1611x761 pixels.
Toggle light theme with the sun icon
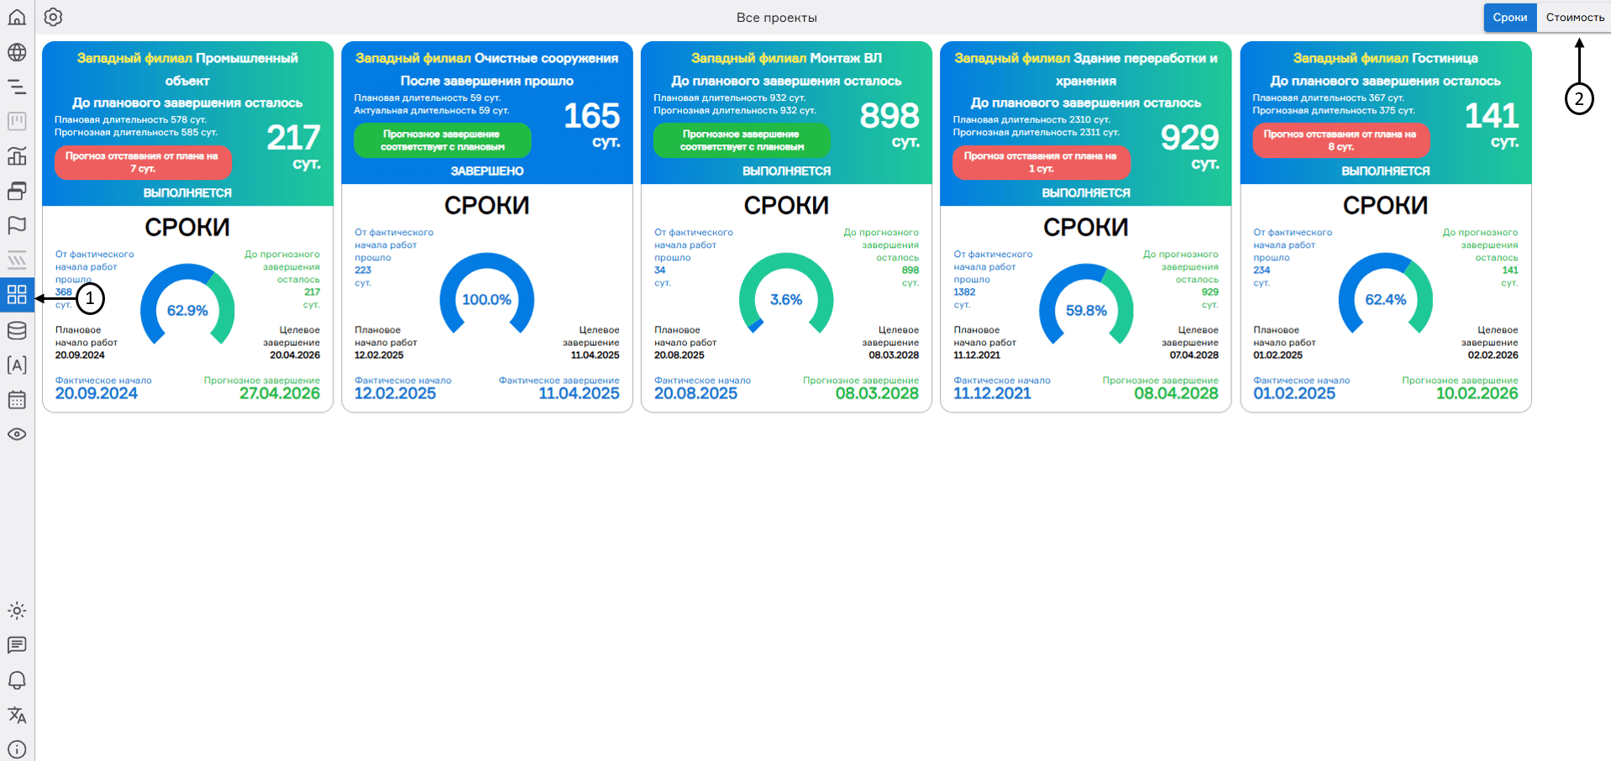17,611
